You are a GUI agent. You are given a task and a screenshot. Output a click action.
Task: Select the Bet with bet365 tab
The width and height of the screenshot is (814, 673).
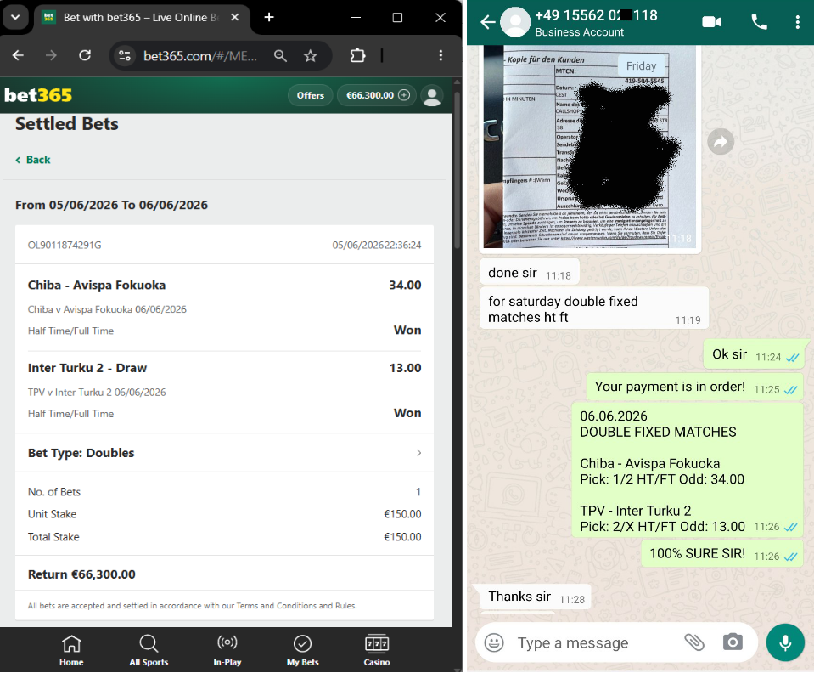click(142, 18)
